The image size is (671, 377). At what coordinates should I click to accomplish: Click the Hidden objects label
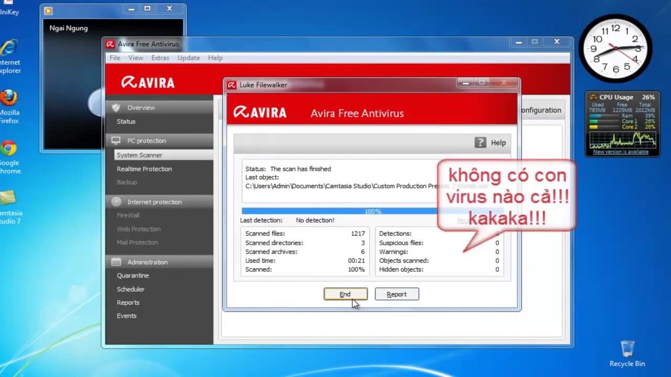401,270
